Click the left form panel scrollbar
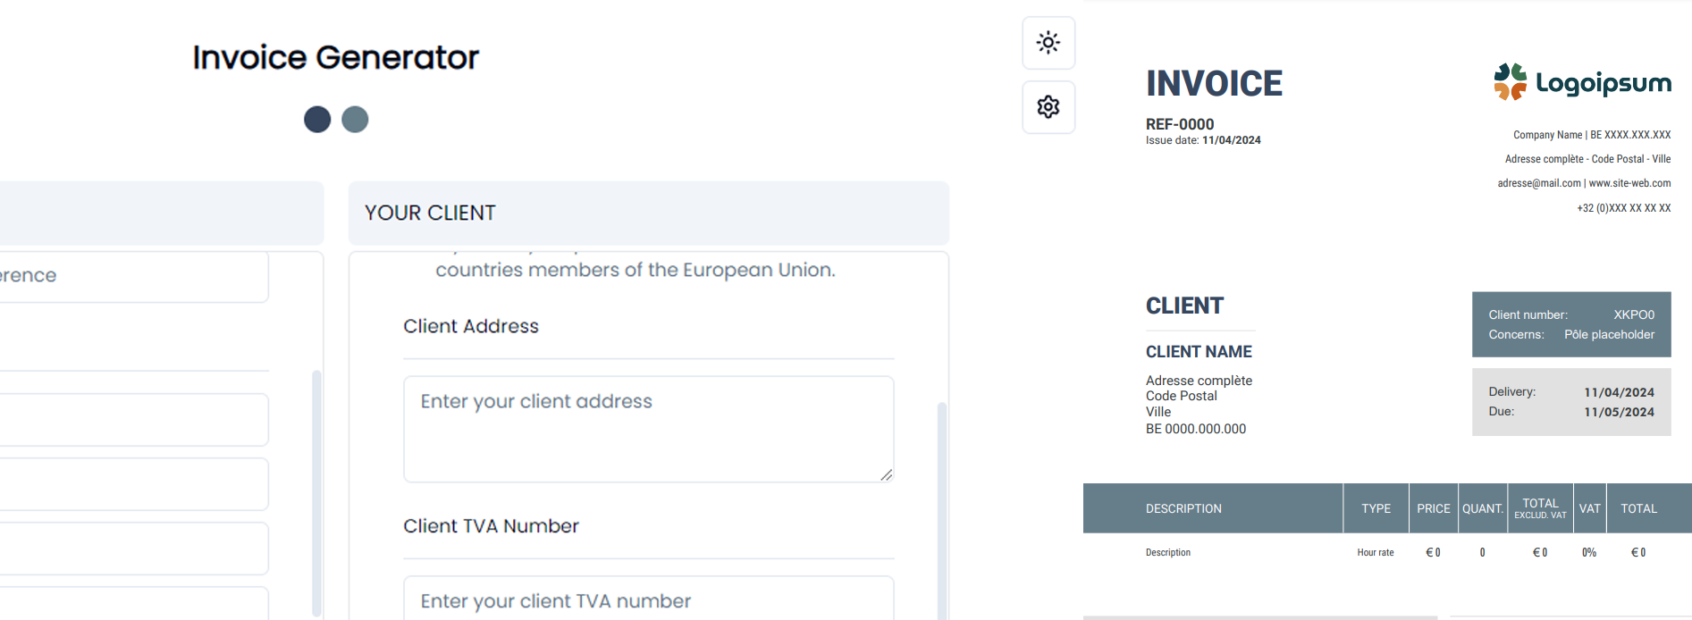Viewport: 1692px width, 620px height. (x=316, y=491)
